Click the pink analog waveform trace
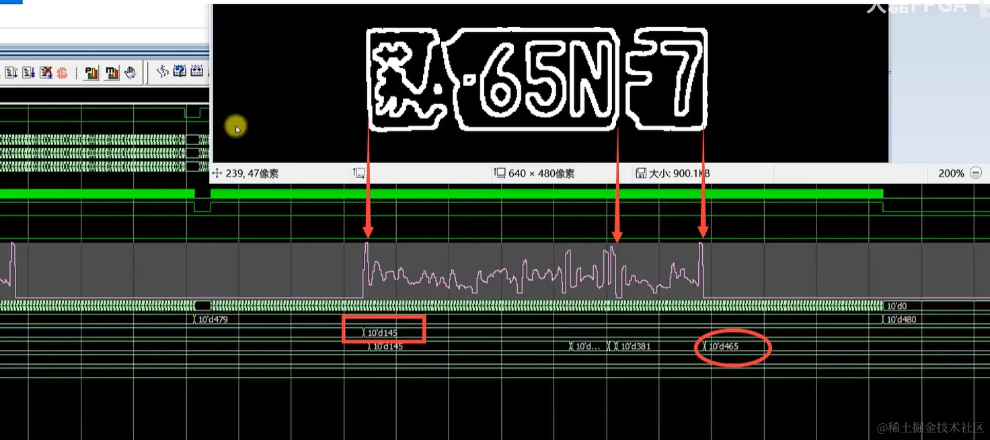Viewport: 990px width, 440px height. 494,271
